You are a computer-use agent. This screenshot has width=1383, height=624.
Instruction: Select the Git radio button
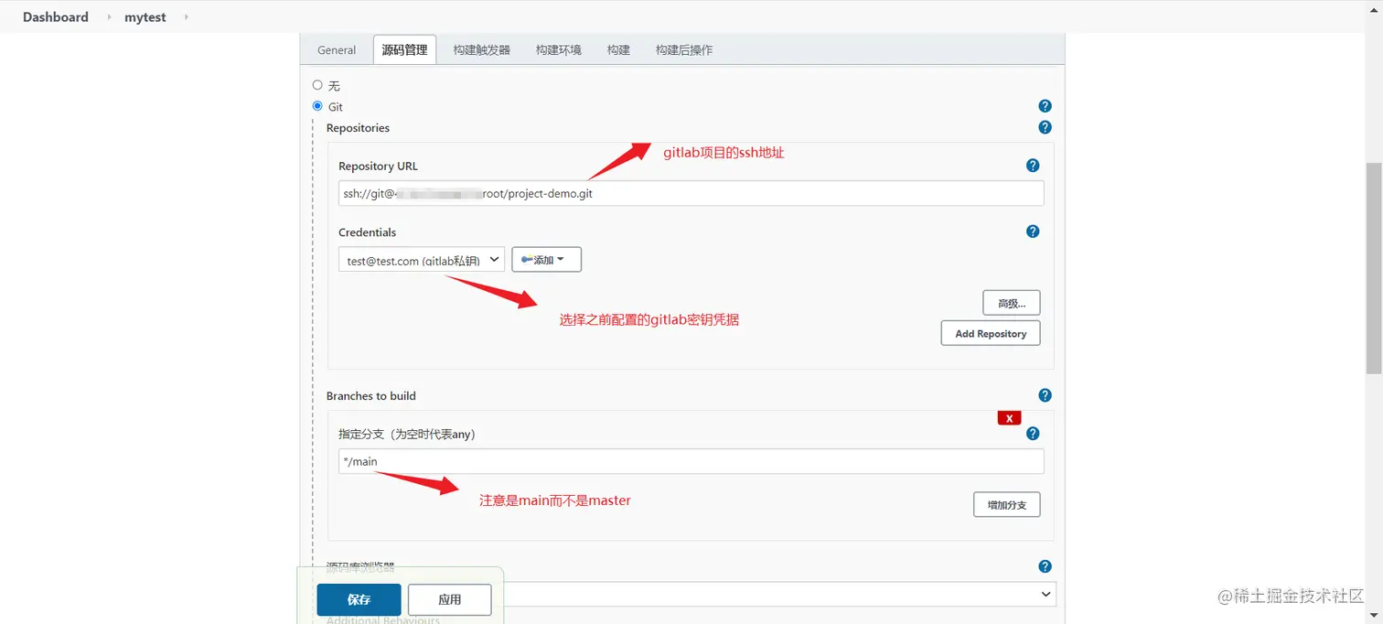[x=316, y=106]
